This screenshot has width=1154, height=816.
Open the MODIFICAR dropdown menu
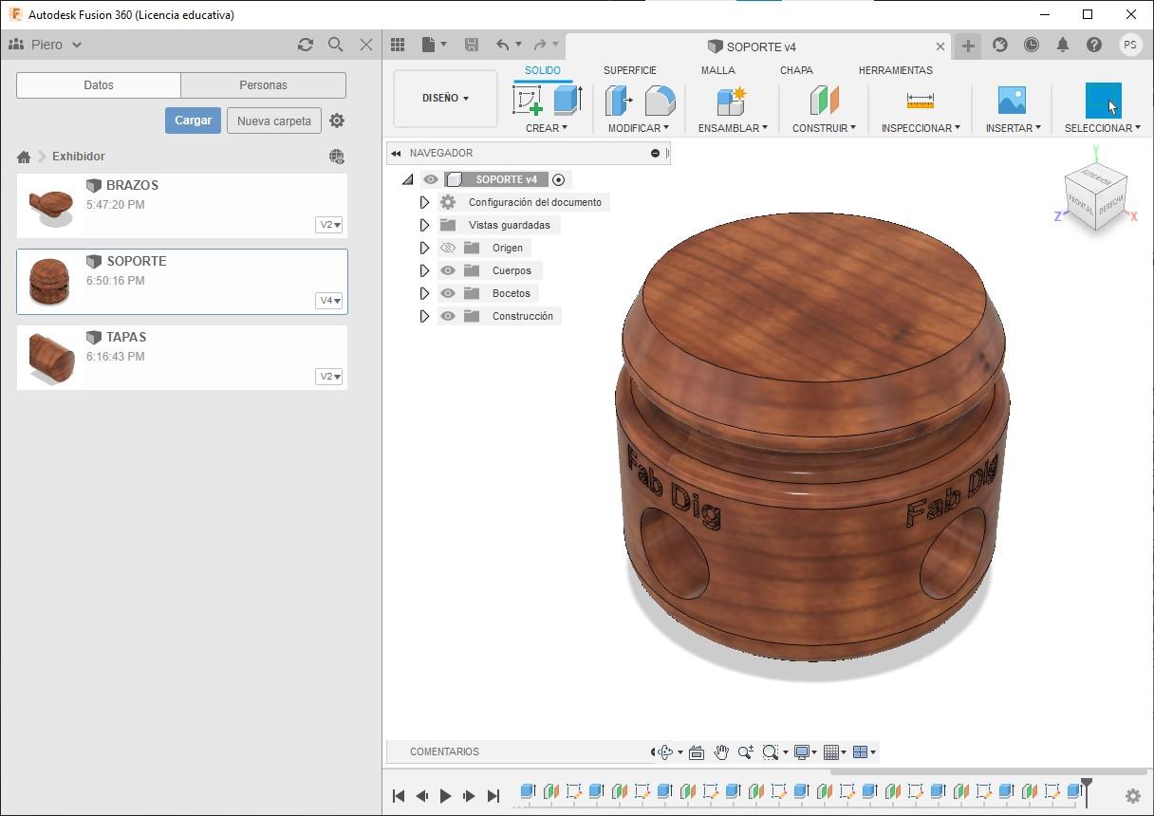639,128
